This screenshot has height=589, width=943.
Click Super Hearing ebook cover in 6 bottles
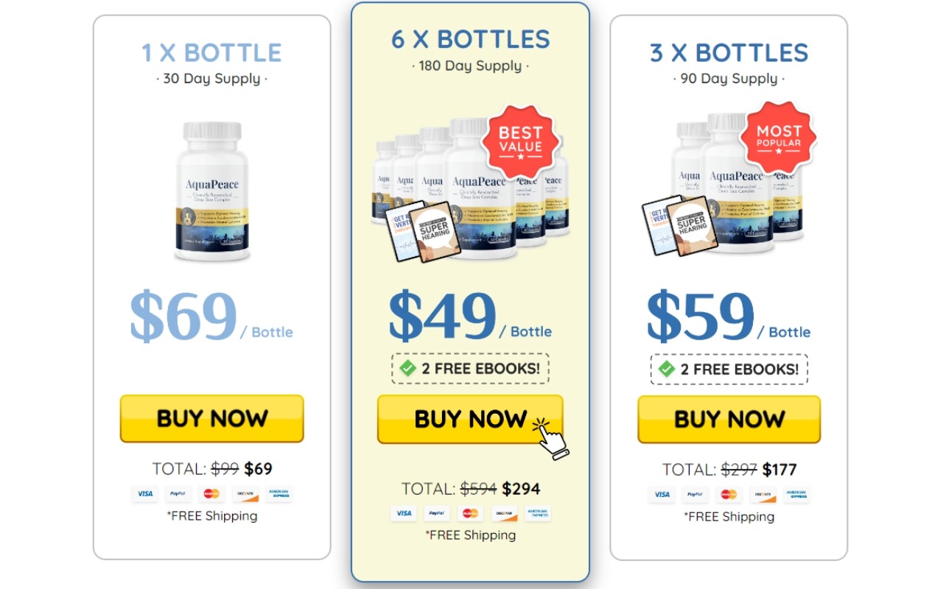click(435, 230)
